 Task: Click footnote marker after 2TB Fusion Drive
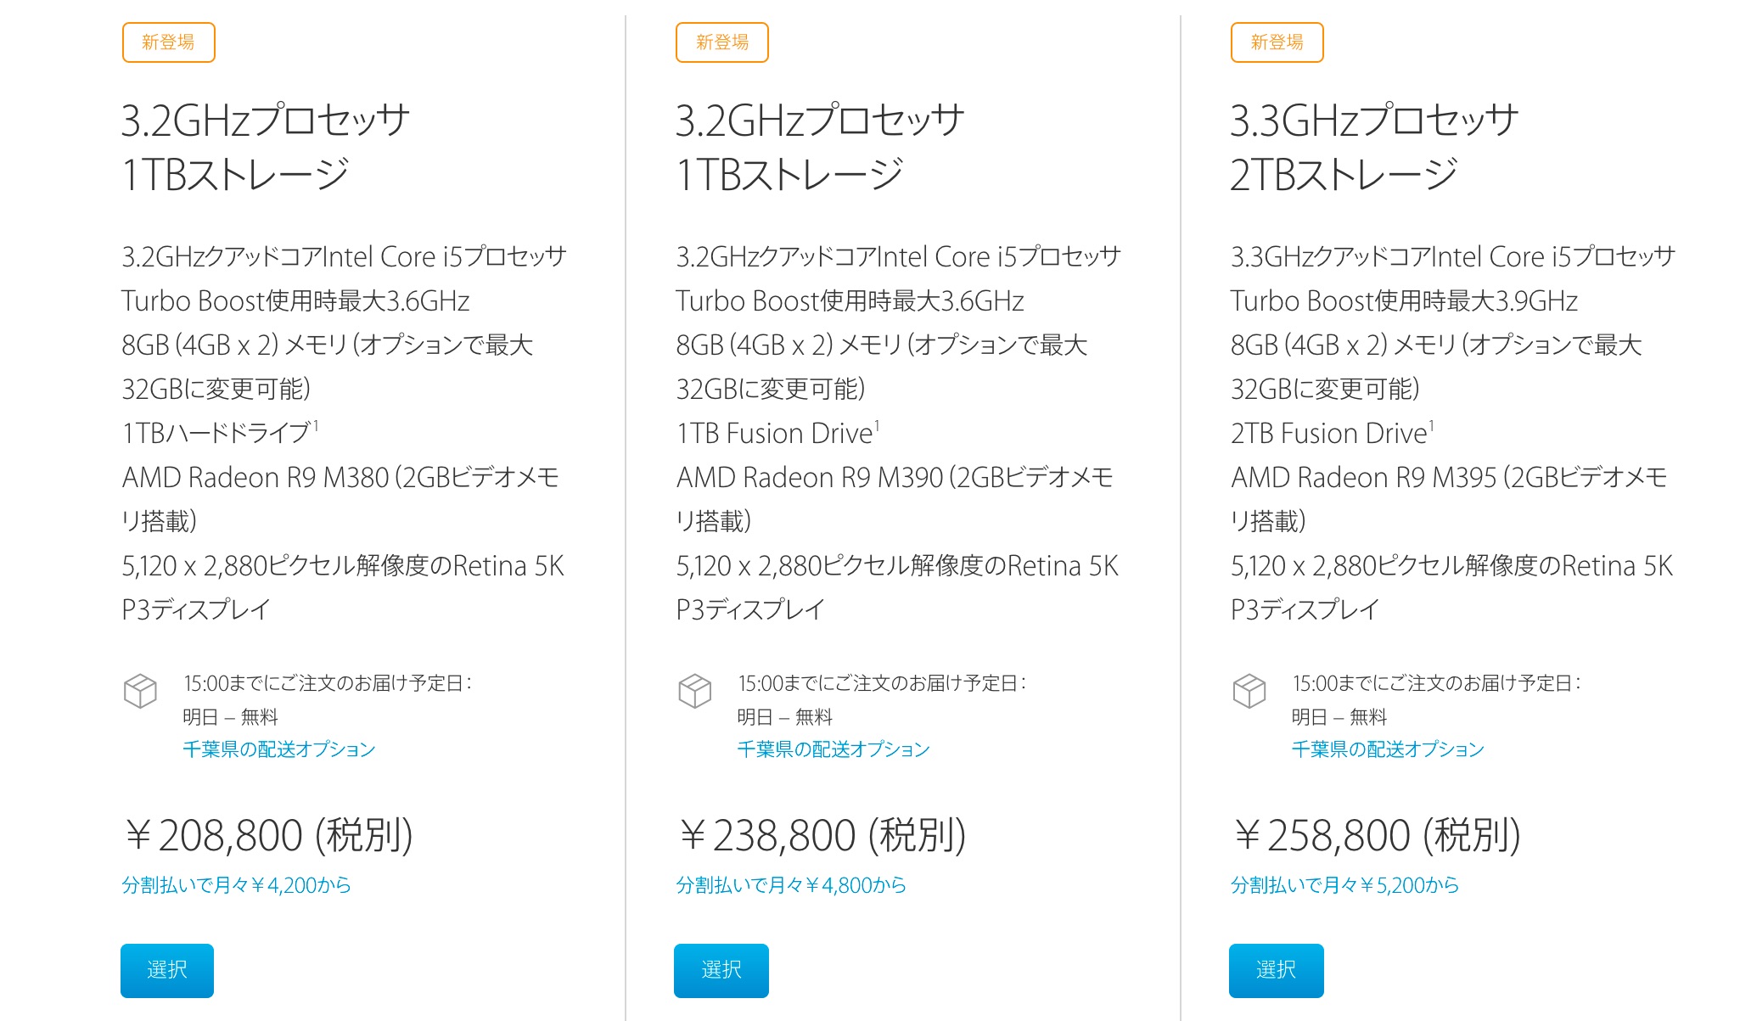(1431, 426)
